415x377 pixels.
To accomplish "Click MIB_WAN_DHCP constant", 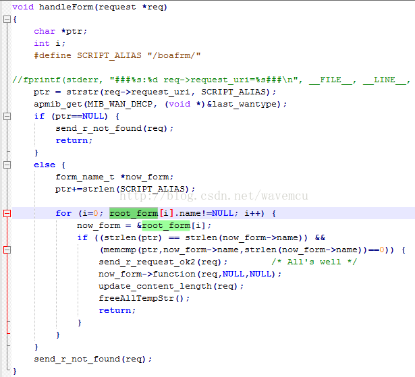I will (x=120, y=104).
